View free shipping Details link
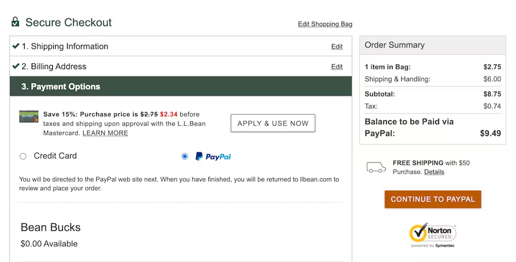The width and height of the screenshot is (516, 262). tap(434, 172)
